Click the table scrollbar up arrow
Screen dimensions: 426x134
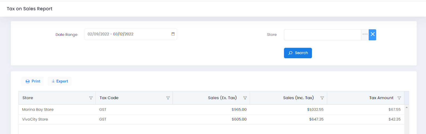point(407,108)
